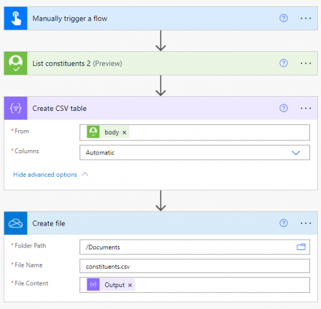Remove the body token from From field
The width and height of the screenshot is (321, 309).
click(x=125, y=133)
